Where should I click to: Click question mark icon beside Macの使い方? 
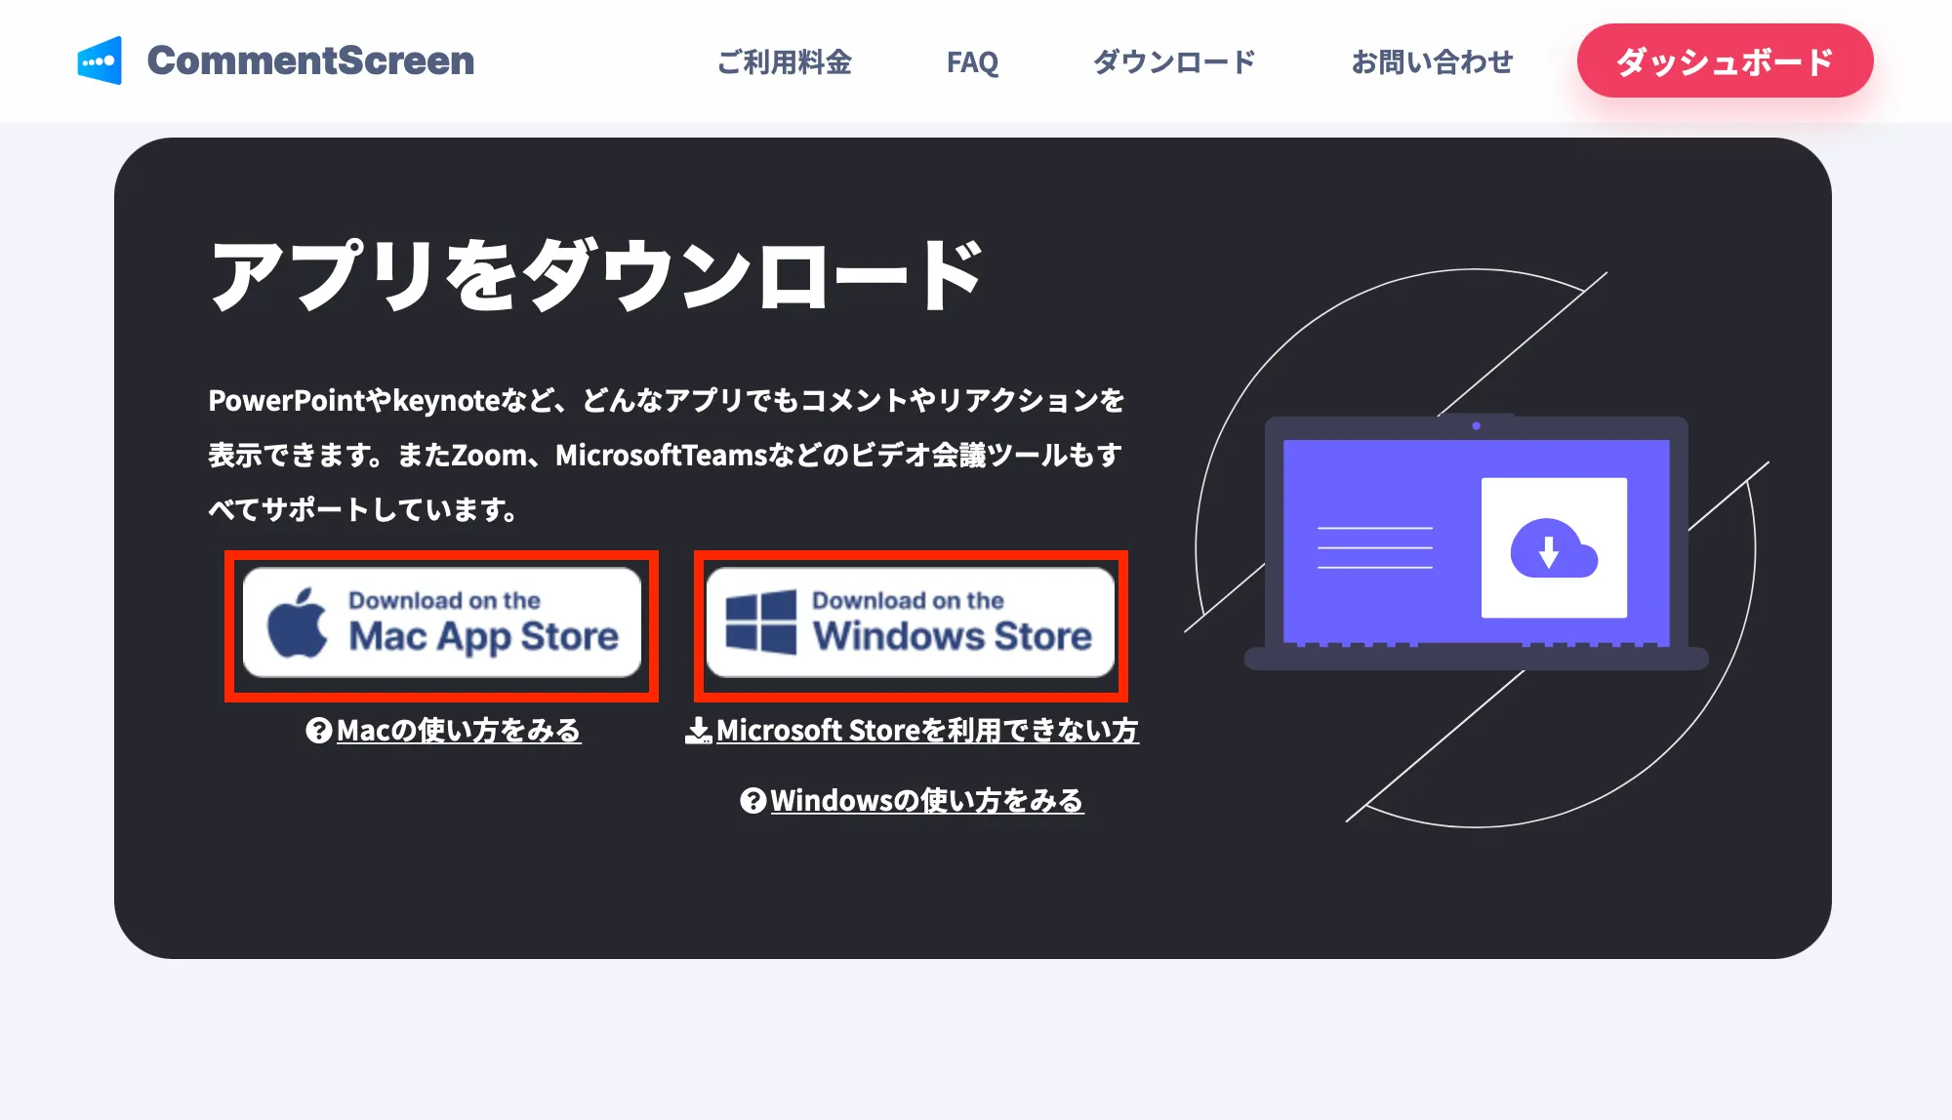(318, 730)
